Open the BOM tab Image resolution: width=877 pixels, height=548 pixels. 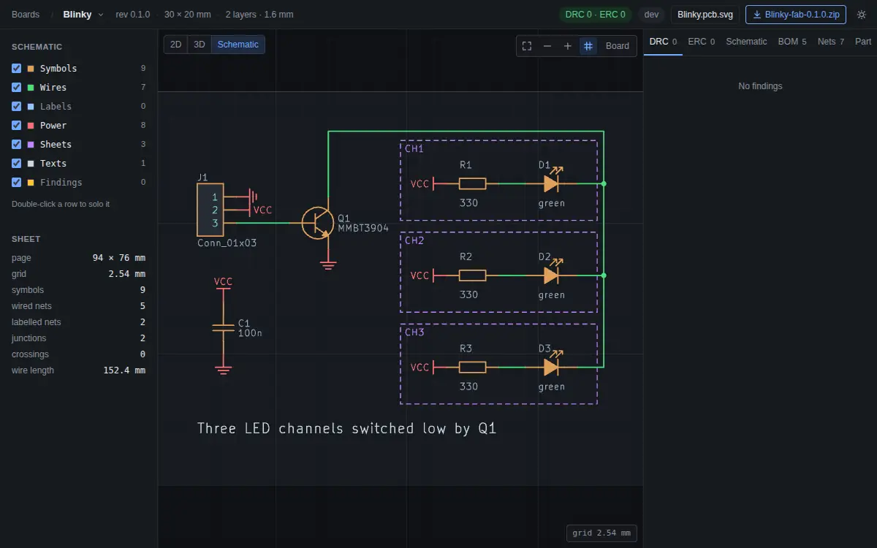(x=792, y=42)
